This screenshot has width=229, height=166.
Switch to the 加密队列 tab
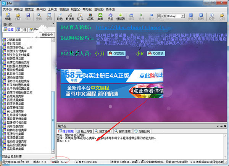tap(142, 131)
